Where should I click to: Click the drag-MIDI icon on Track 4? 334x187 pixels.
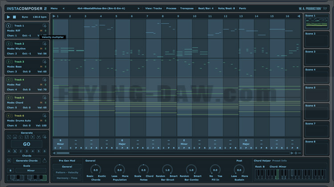pos(45,79)
